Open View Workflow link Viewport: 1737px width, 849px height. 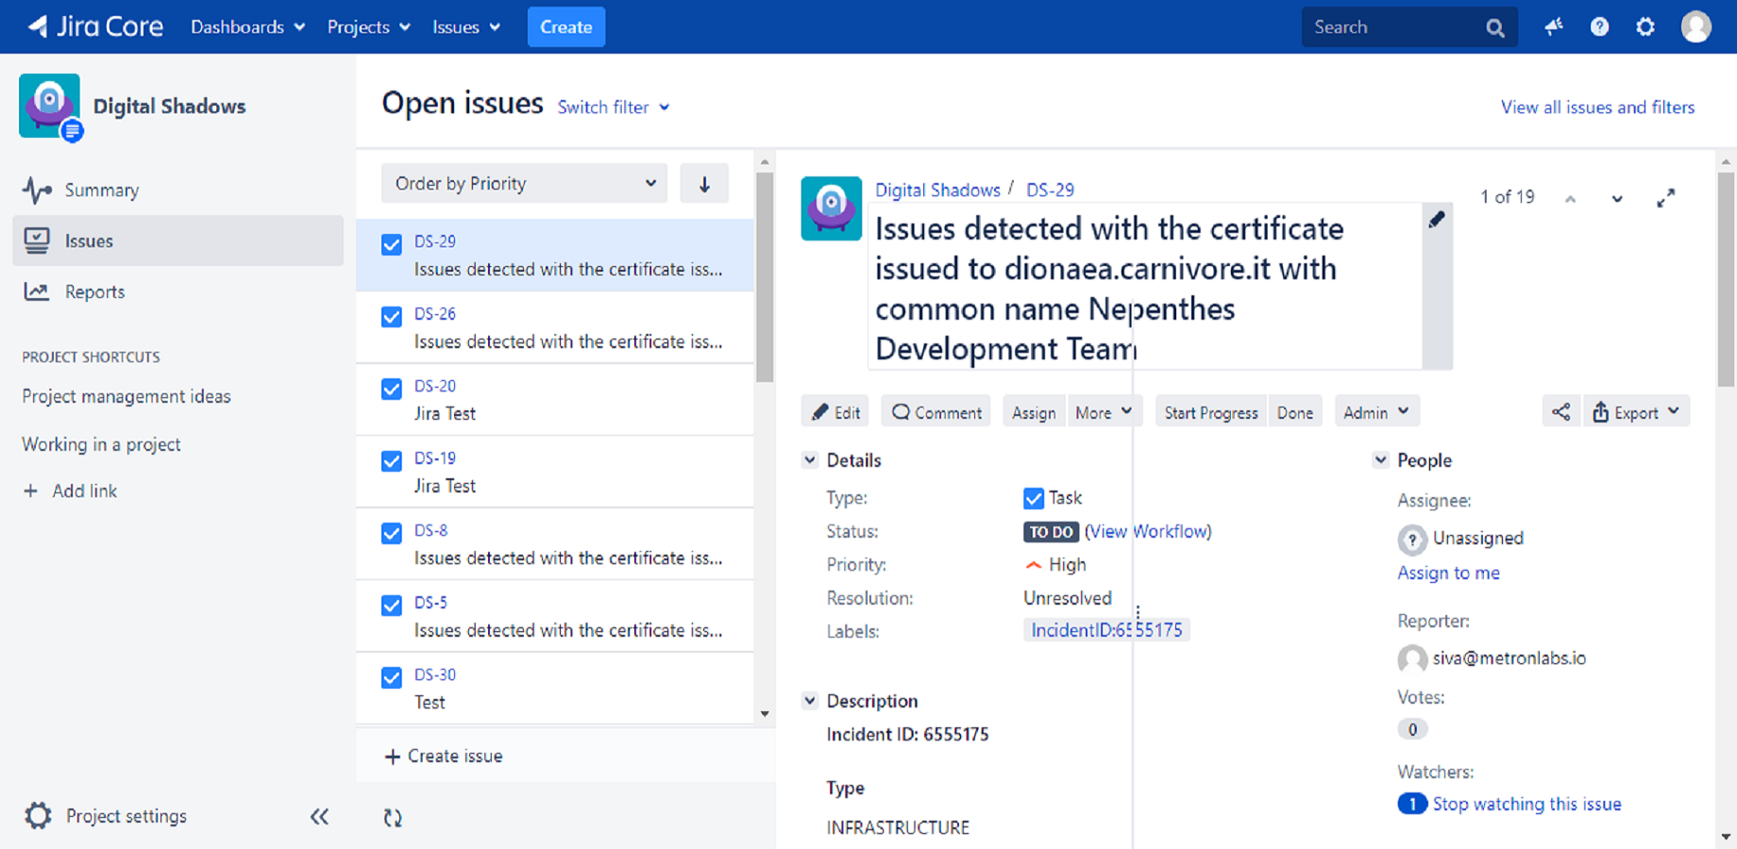click(1148, 531)
